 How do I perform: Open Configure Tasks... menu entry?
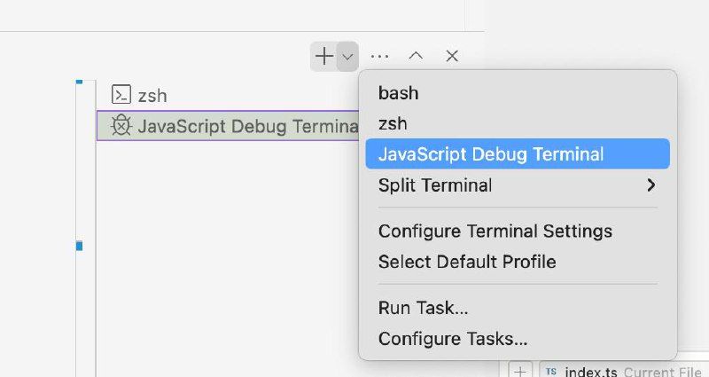(453, 339)
